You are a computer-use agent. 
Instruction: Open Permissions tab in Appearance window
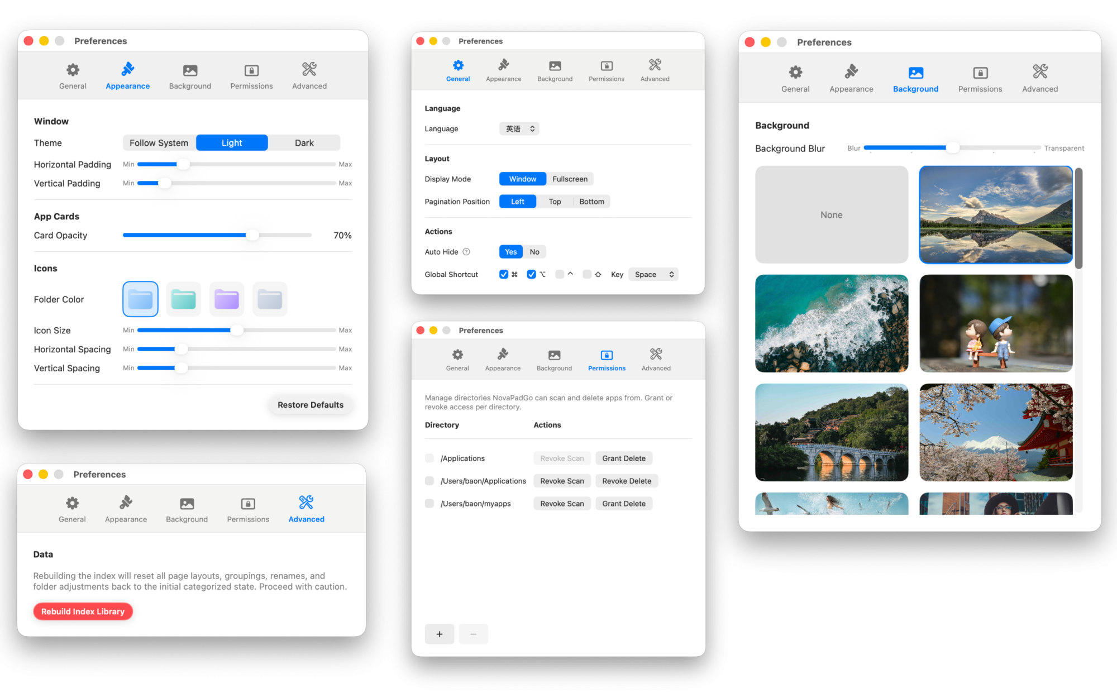pyautogui.click(x=251, y=76)
